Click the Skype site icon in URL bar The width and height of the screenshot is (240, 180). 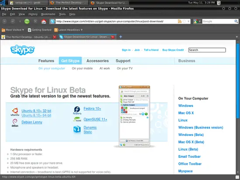52,21
